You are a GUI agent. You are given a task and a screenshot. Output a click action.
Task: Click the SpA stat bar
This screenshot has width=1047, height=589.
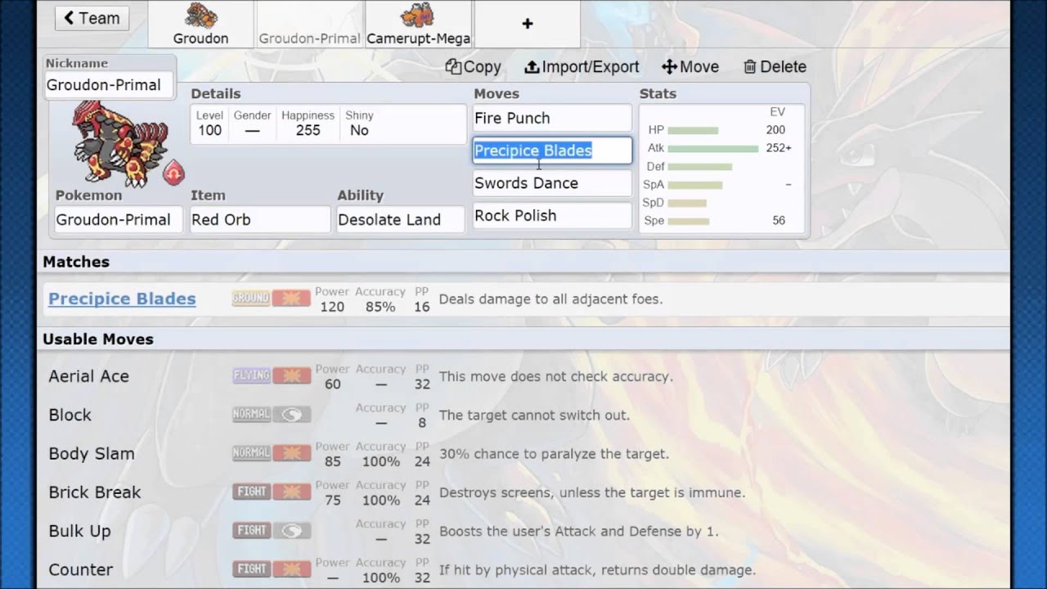[x=695, y=185]
